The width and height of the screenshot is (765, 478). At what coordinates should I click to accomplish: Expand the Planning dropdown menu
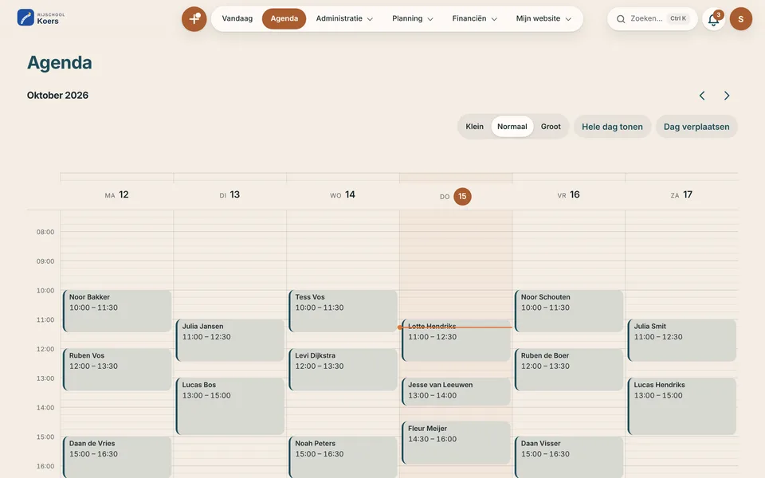pyautogui.click(x=413, y=18)
